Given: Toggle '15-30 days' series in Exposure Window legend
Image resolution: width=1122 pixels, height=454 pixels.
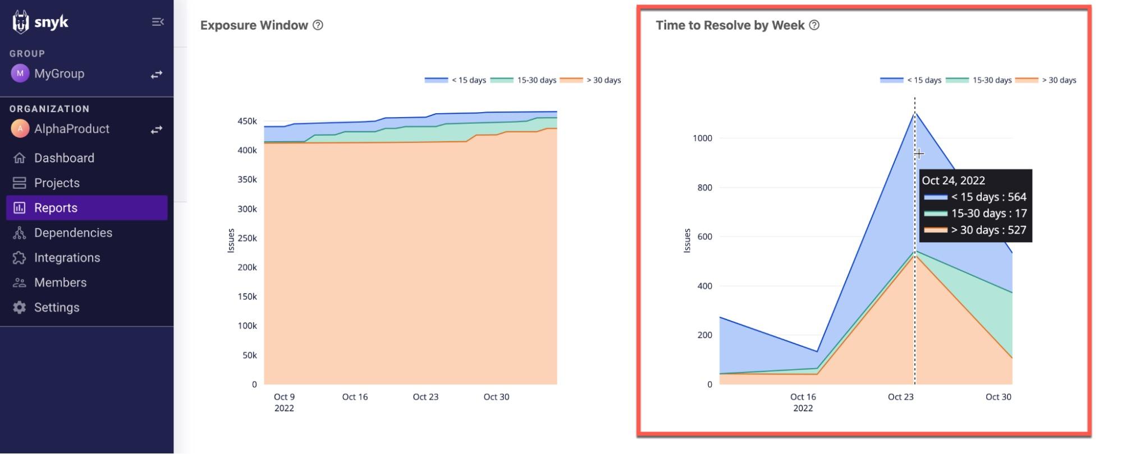Looking at the screenshot, I should click(x=523, y=80).
